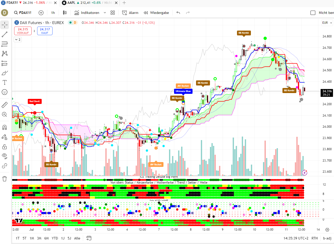
Task: Hide all drawings with the eye icon
Action: pyautogui.click(x=5, y=156)
